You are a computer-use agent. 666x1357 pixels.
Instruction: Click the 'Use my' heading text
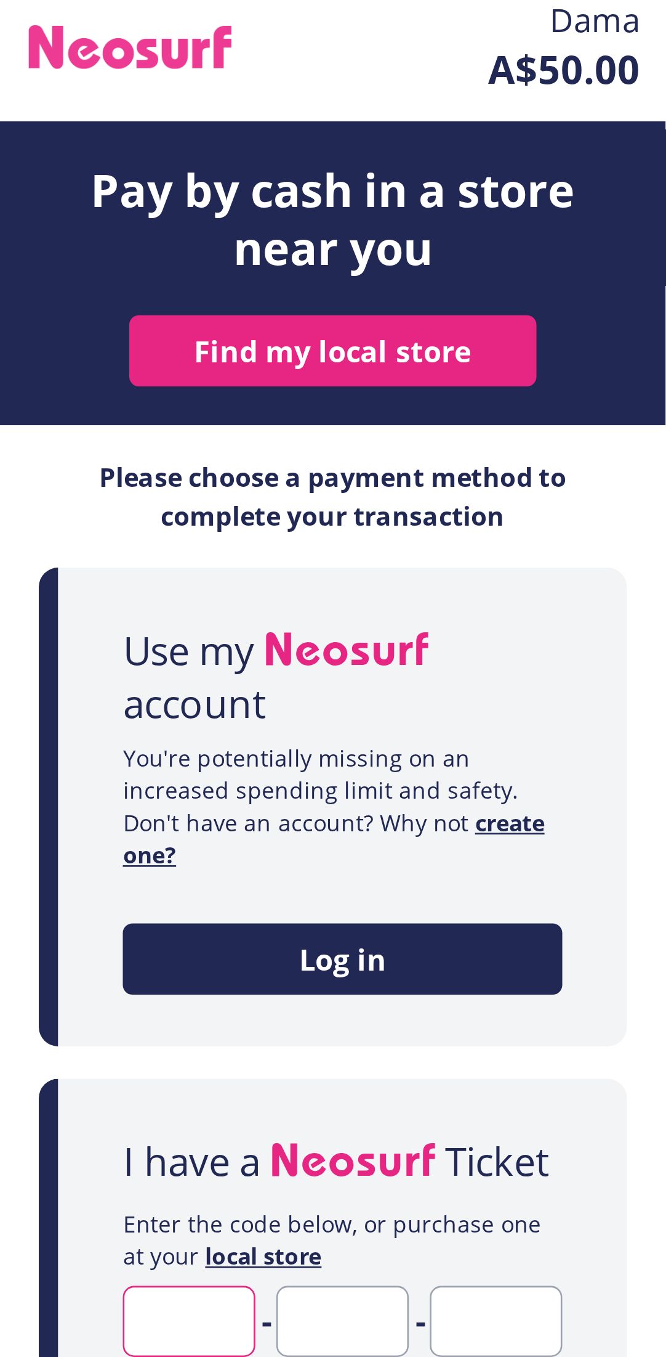pyautogui.click(x=188, y=652)
